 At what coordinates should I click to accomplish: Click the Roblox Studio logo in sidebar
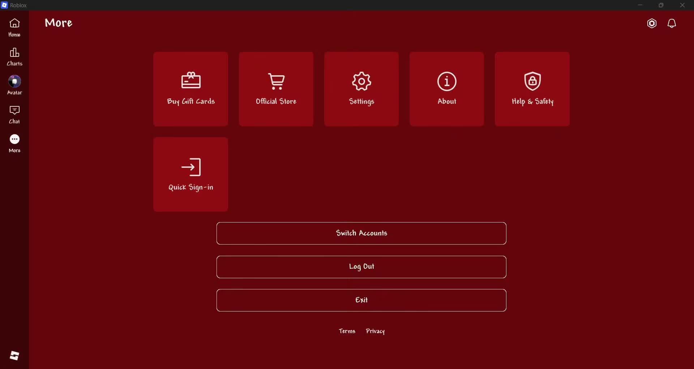(x=14, y=356)
